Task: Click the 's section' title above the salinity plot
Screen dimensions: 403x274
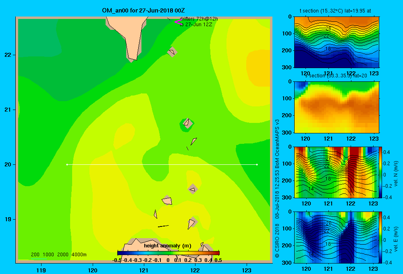Action: [x=336, y=76]
